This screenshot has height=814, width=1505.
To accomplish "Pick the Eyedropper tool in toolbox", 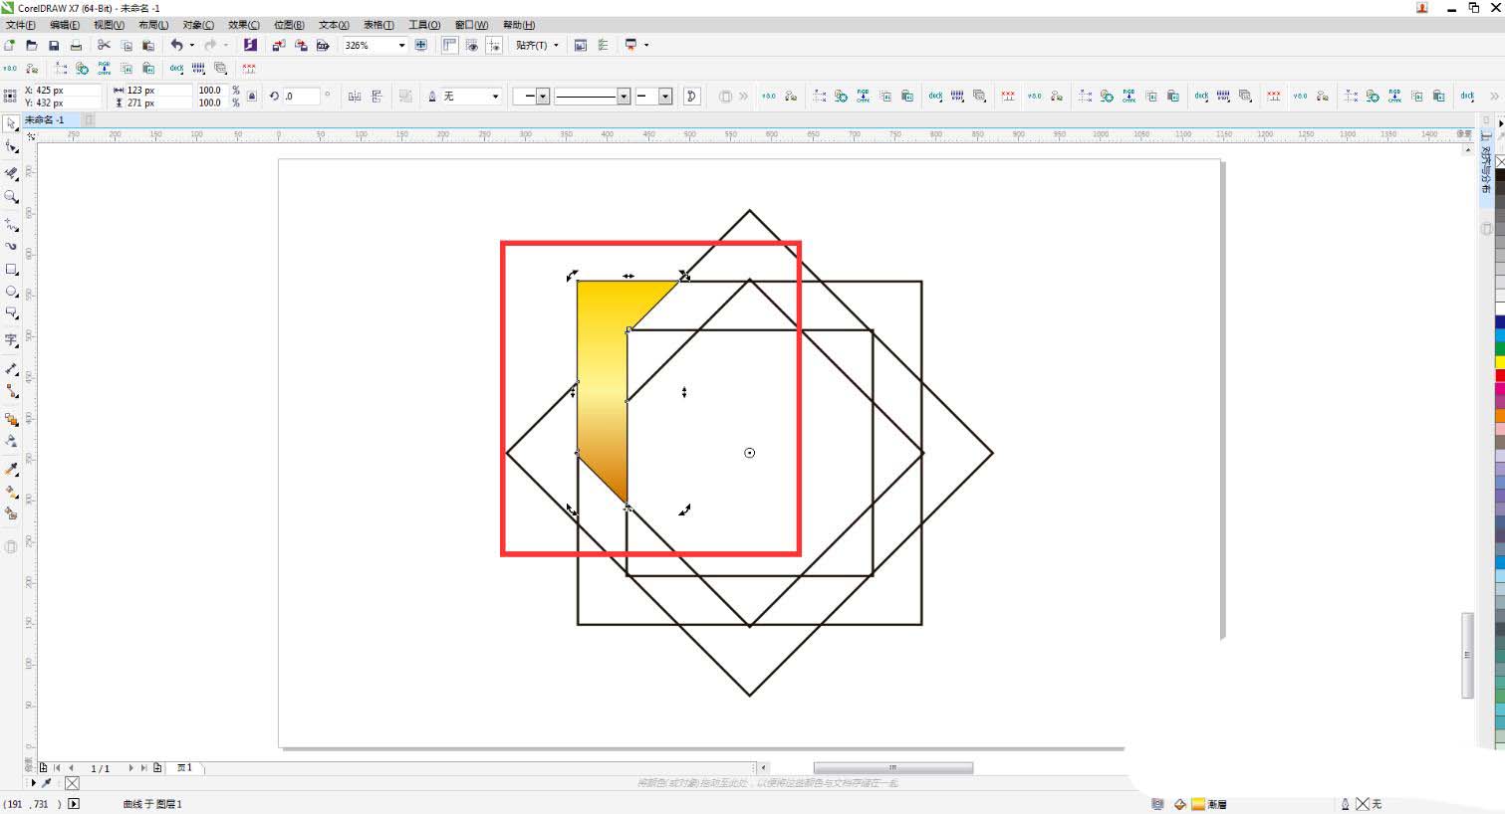I will [x=12, y=469].
